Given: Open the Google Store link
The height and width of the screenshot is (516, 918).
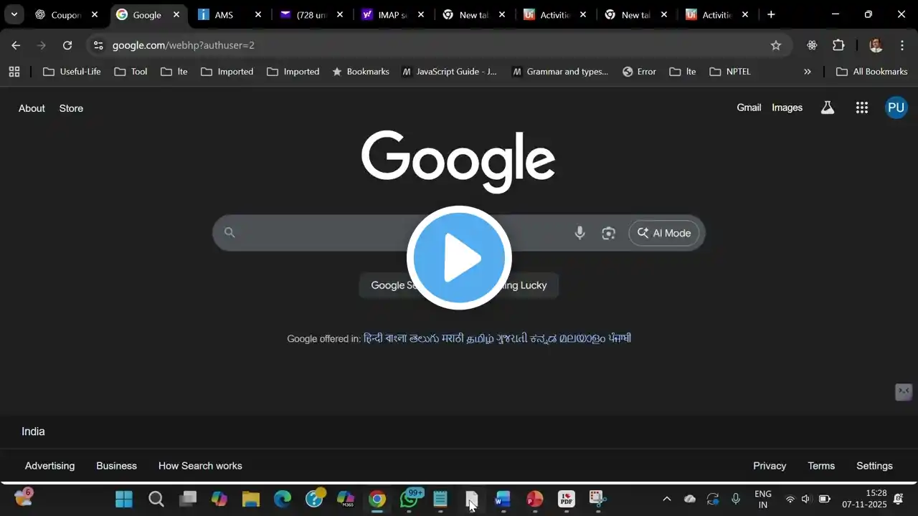Looking at the screenshot, I should click(71, 108).
